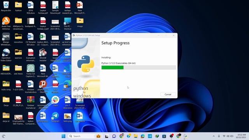The image size is (249, 140).
Task: Select the revoultion folder icon
Action: pyautogui.click(x=18, y=38)
